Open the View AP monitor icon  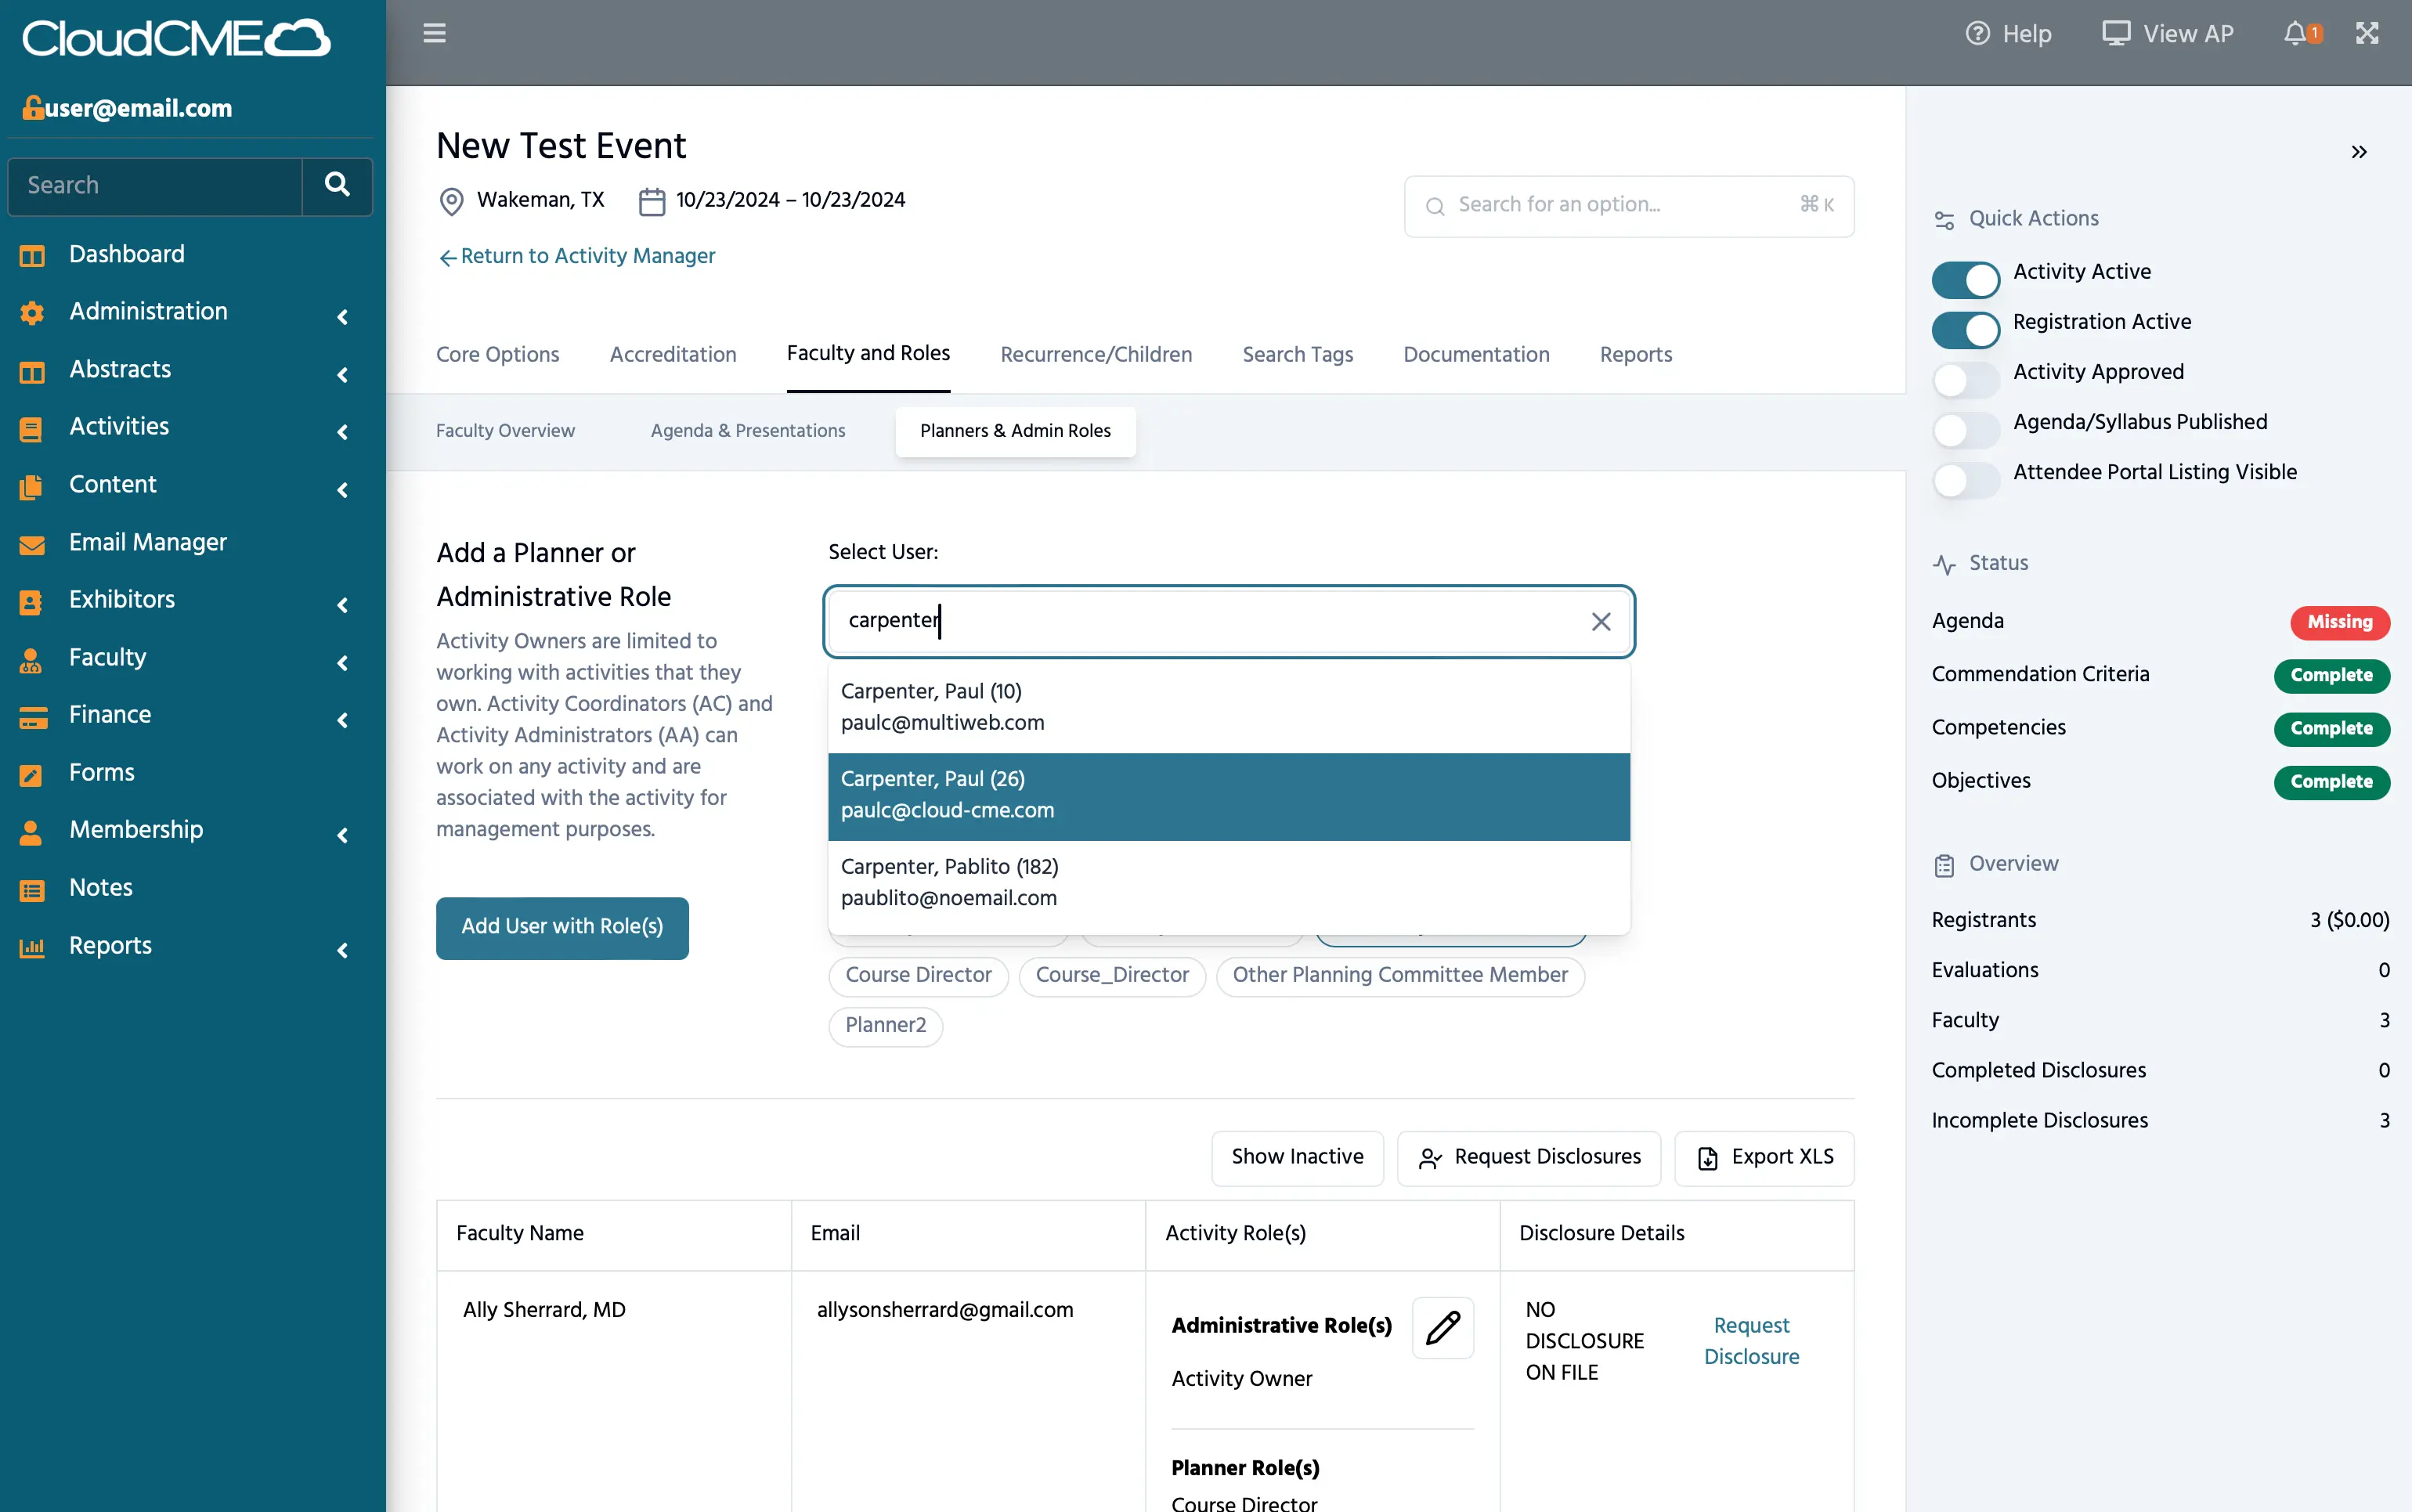(2116, 33)
